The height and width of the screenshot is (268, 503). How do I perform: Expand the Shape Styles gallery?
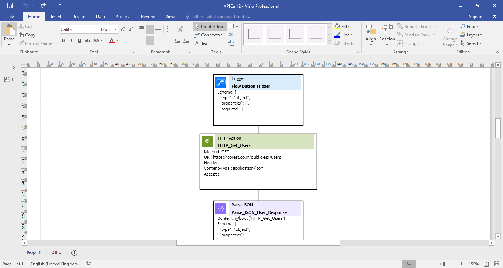coord(329,42)
